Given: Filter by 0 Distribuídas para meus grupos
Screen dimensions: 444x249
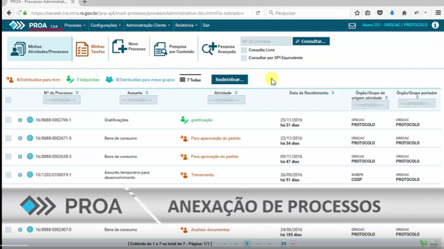Looking at the screenshot, I should 140,80.
